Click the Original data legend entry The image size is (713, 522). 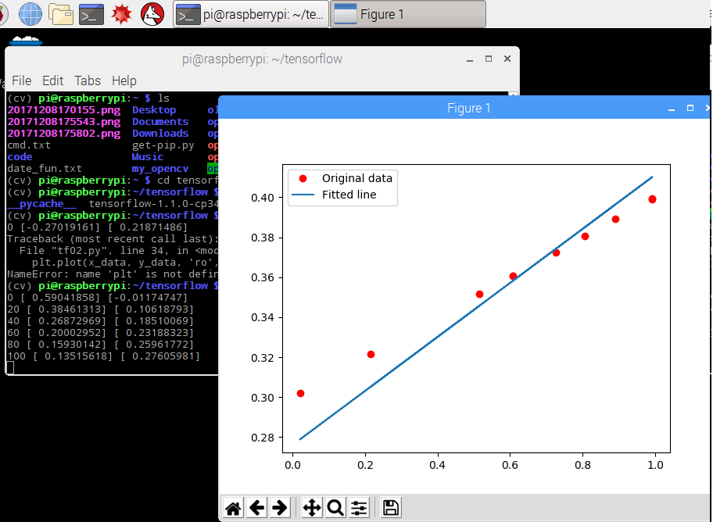(356, 178)
